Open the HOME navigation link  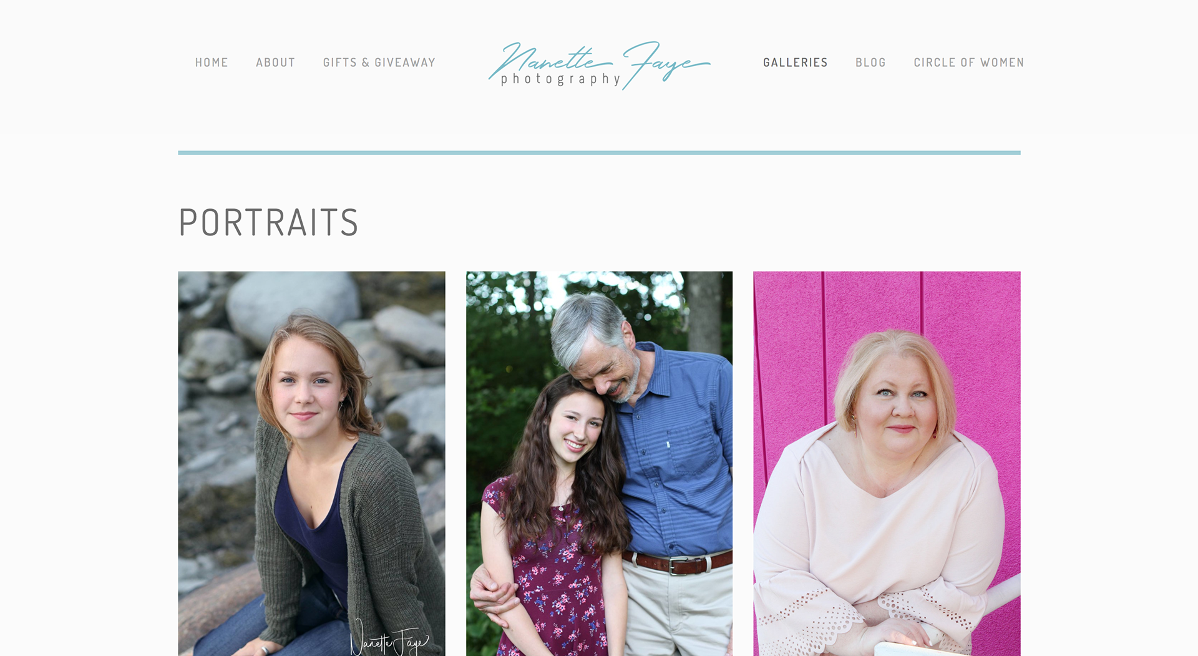[212, 62]
